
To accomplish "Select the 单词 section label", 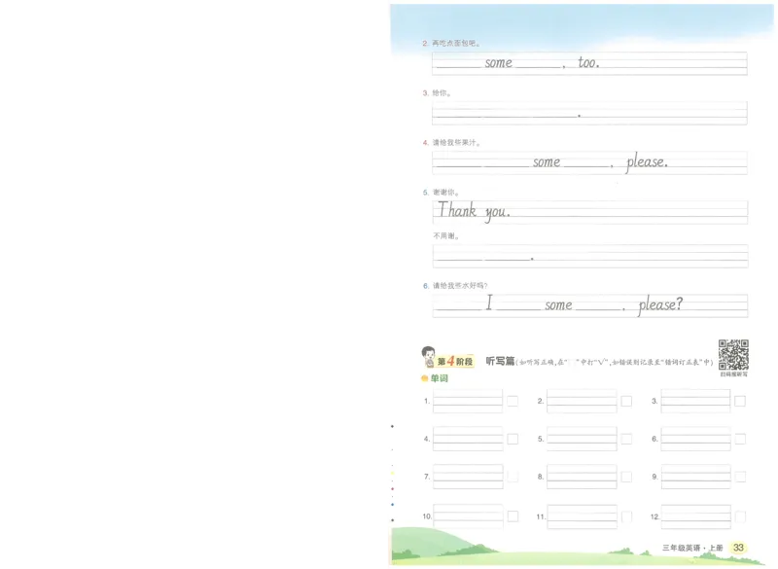I will point(438,379).
